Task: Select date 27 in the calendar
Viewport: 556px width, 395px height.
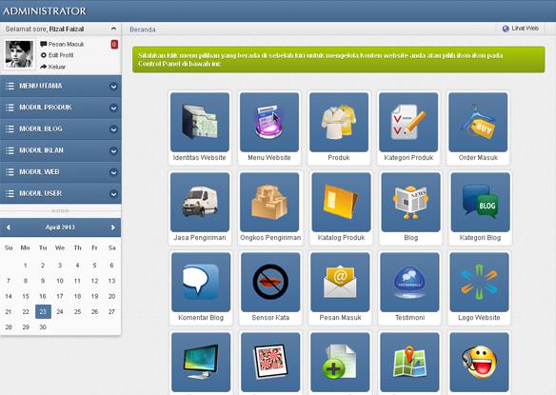Action: click(111, 311)
